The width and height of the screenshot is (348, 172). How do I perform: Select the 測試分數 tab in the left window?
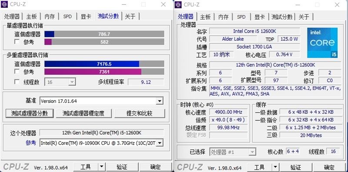point(108,16)
